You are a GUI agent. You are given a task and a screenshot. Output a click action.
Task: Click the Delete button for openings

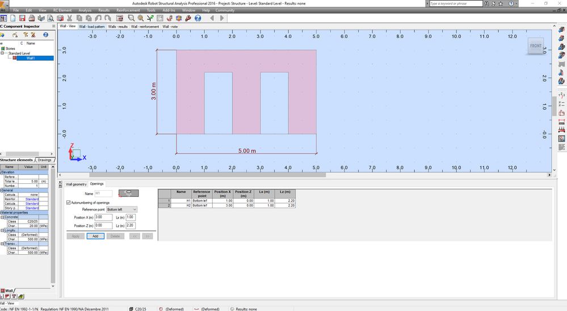pos(115,236)
